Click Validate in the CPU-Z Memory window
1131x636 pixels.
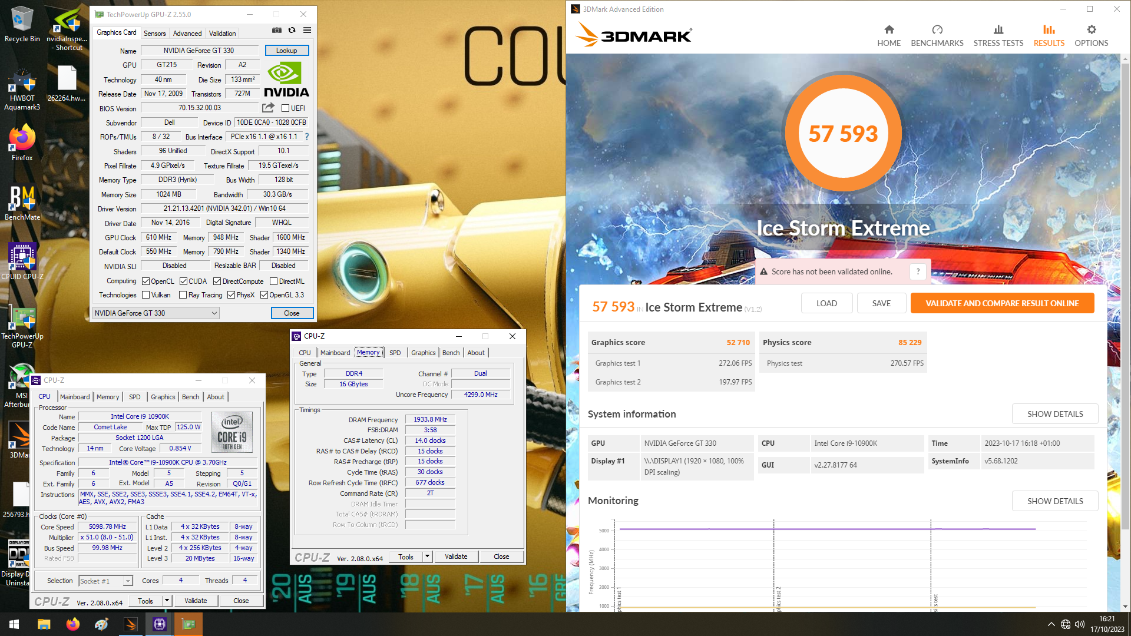[456, 556]
